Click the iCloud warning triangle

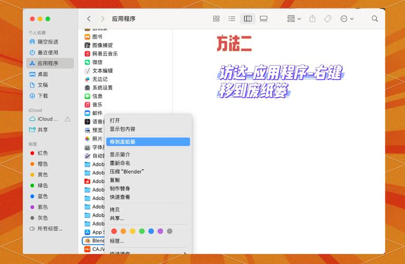tap(68, 119)
